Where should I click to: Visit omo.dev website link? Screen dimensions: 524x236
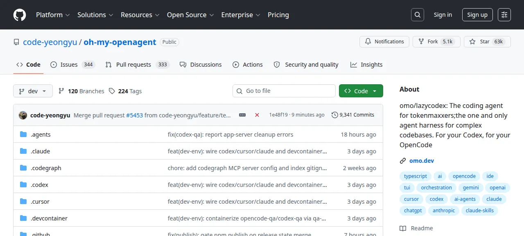pyautogui.click(x=422, y=161)
